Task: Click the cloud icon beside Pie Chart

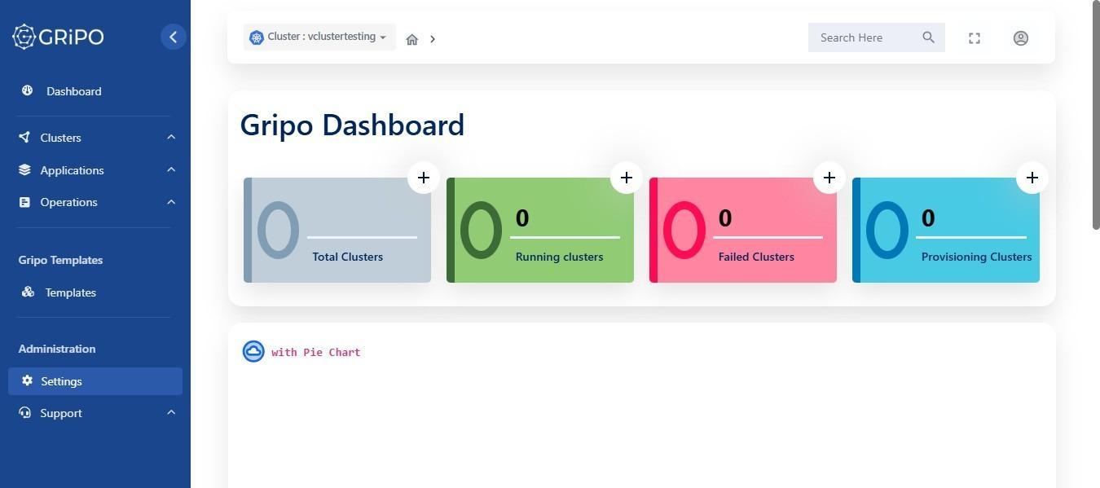Action: 253,351
